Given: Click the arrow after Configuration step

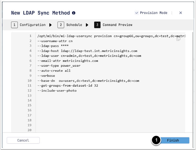Looking at the screenshot, I should click(x=50, y=25).
